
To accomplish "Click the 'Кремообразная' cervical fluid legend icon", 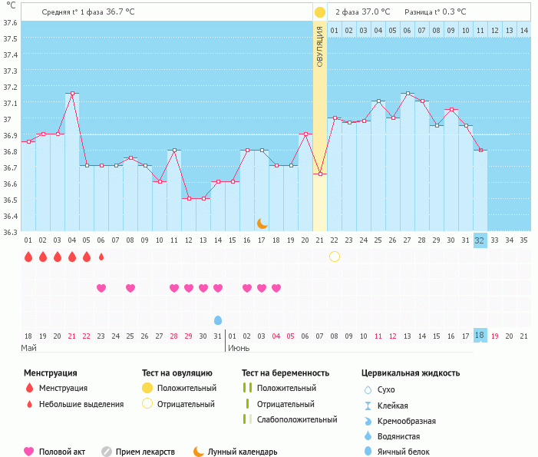I will pos(368,421).
